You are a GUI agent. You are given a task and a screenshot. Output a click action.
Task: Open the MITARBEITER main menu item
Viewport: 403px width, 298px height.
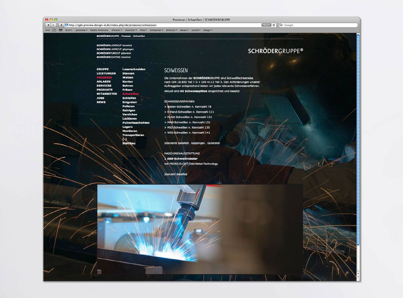tap(107, 94)
